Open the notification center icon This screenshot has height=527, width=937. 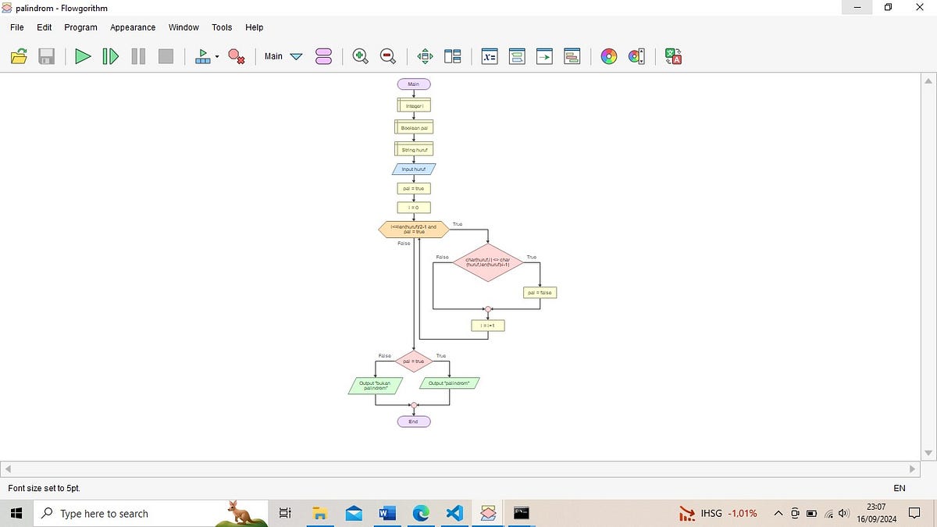tap(913, 513)
